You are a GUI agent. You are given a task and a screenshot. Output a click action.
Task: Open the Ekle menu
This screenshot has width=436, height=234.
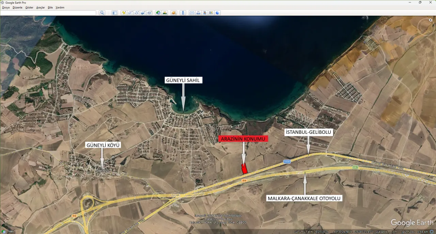50,7
